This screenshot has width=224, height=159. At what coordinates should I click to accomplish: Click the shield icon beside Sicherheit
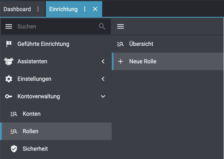click(x=14, y=149)
